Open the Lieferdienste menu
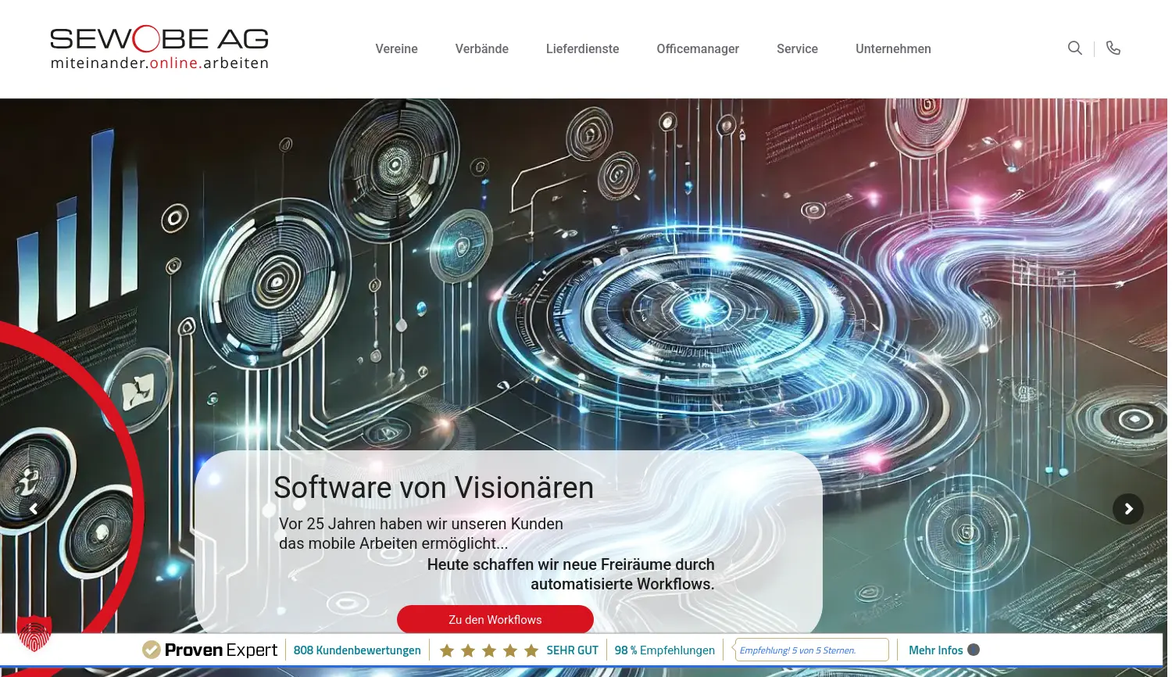The height and width of the screenshot is (677, 1172). pyautogui.click(x=582, y=48)
